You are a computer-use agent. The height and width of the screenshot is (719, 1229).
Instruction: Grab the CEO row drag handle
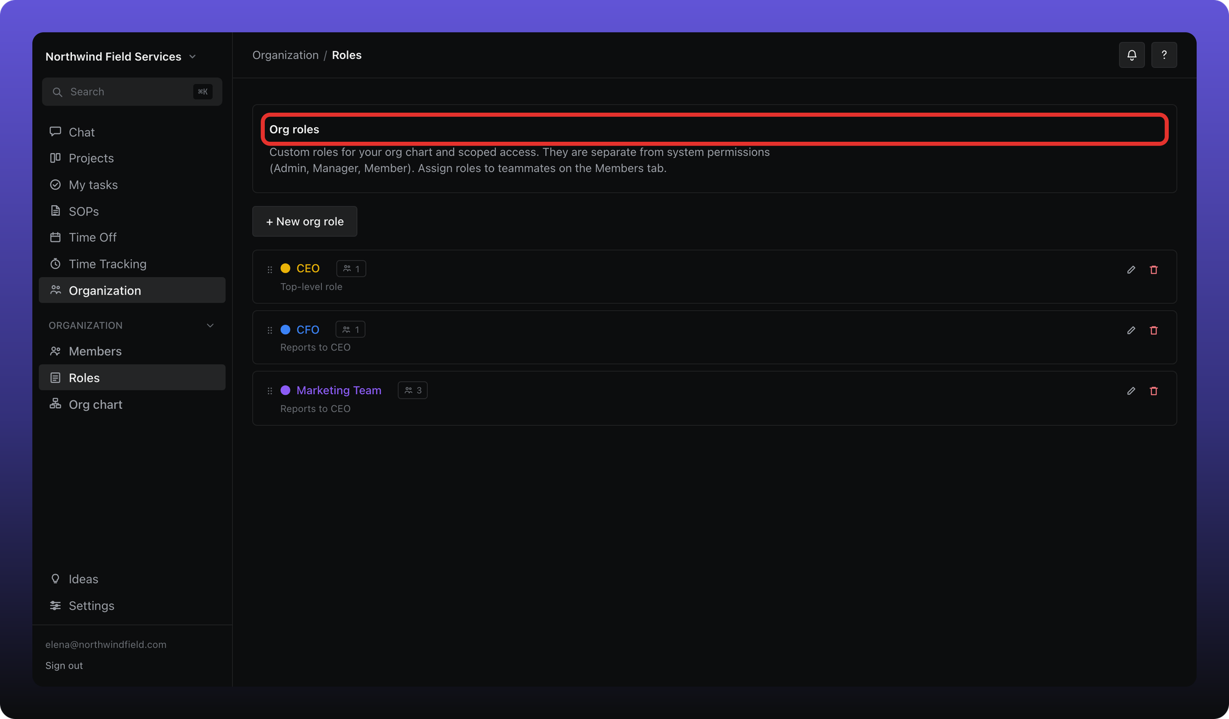270,270
